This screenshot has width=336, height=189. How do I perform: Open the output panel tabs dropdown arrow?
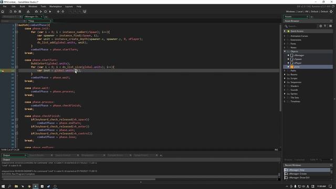[x=161, y=155]
